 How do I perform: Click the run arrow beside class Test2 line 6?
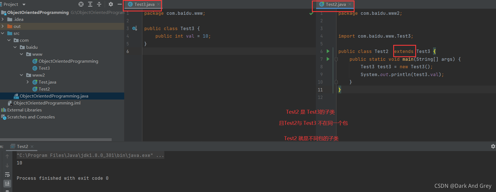[328, 51]
